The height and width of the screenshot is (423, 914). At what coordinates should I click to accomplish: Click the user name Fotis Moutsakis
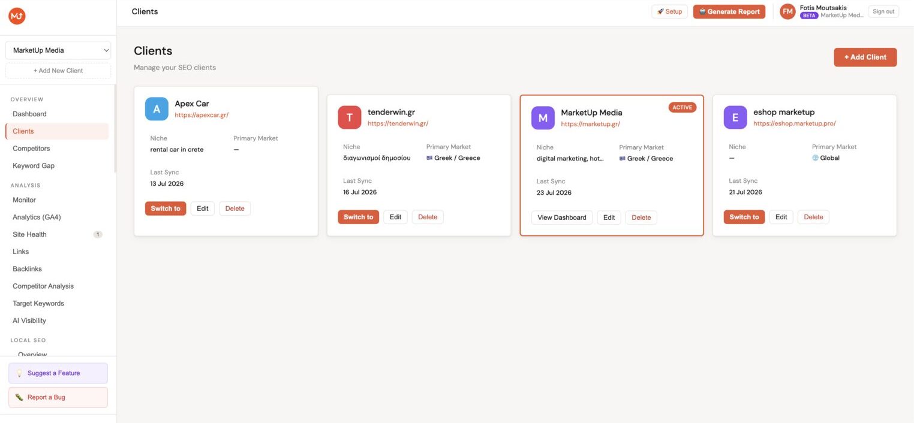823,8
